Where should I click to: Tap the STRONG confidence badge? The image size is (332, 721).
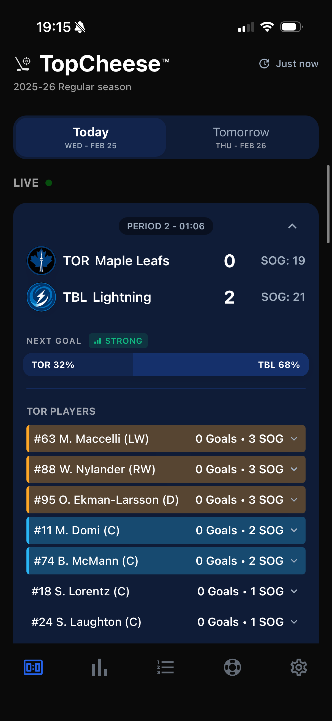[118, 341]
